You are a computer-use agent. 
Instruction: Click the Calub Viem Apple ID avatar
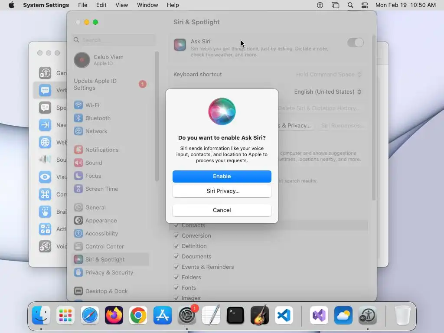[82, 60]
